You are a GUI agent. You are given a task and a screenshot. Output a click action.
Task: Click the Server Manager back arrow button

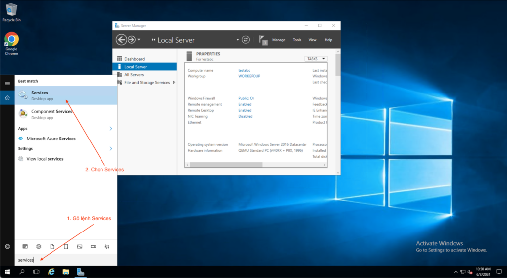click(x=121, y=40)
